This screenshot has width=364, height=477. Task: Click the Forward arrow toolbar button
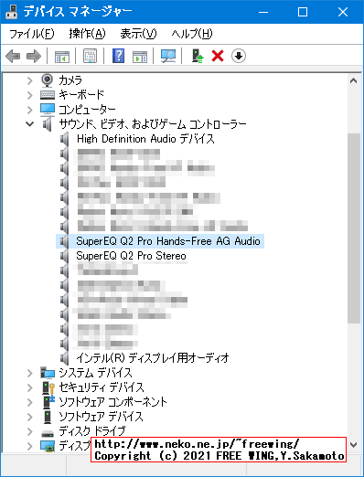pyautogui.click(x=34, y=56)
